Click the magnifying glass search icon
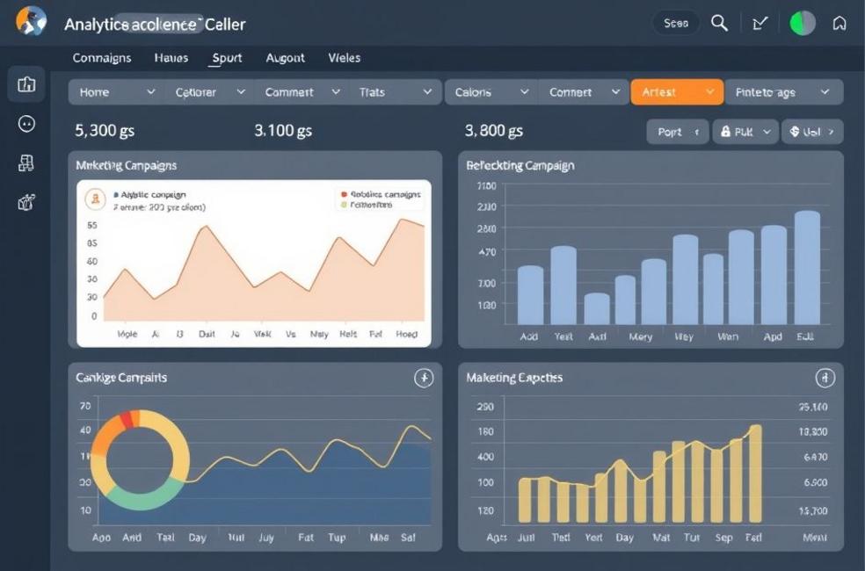Viewport: 865px width, 571px height. pyautogui.click(x=719, y=24)
